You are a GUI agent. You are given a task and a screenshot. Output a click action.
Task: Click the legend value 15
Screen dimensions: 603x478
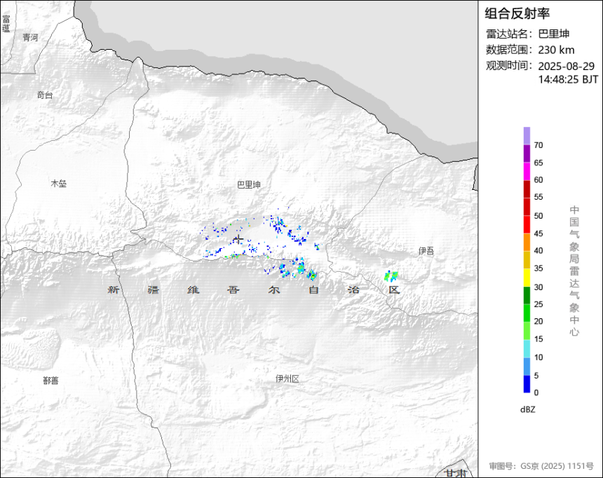(x=538, y=339)
